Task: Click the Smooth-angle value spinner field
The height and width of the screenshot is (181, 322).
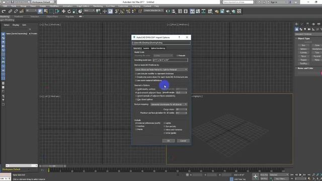Action: click(x=181, y=93)
